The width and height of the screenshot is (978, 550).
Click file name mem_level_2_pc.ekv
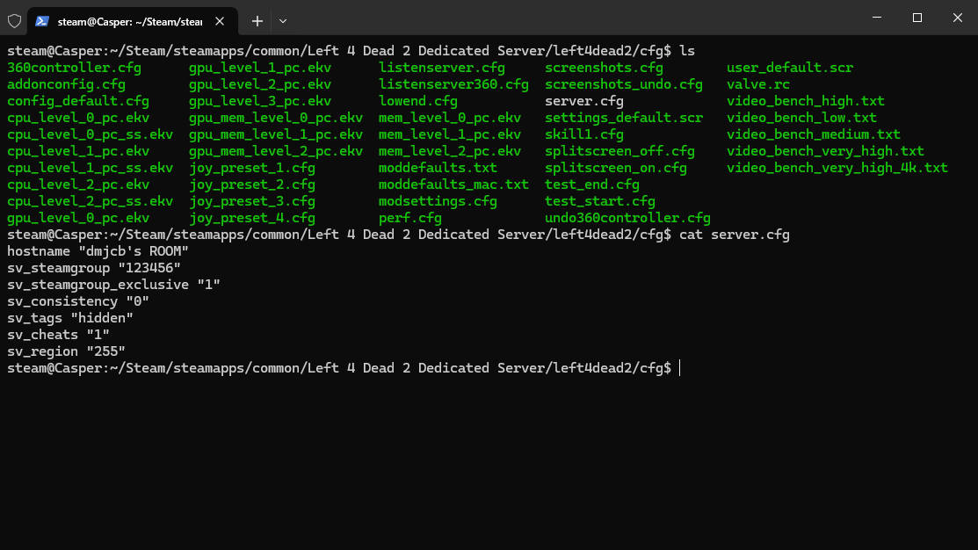point(450,151)
